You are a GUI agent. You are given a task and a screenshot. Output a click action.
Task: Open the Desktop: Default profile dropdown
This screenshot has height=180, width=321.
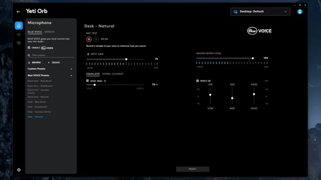tap(260, 12)
